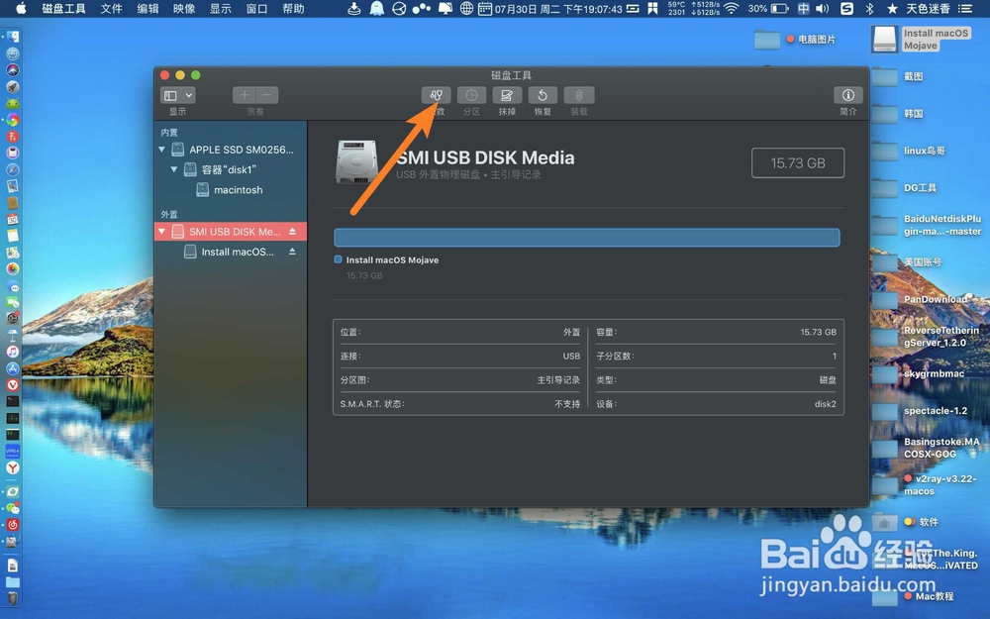990x619 pixels.
Task: Select Install macOS Mojave desktop drive
Action: pos(884,40)
